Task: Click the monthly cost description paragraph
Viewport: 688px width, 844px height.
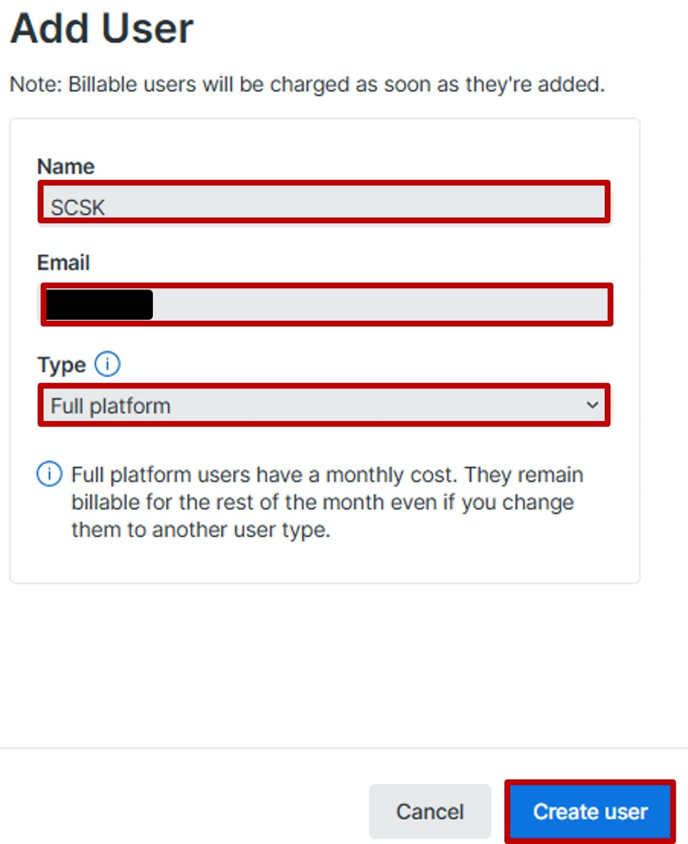Action: (x=322, y=502)
